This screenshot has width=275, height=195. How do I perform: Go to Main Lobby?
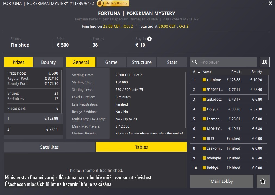(x=221, y=181)
